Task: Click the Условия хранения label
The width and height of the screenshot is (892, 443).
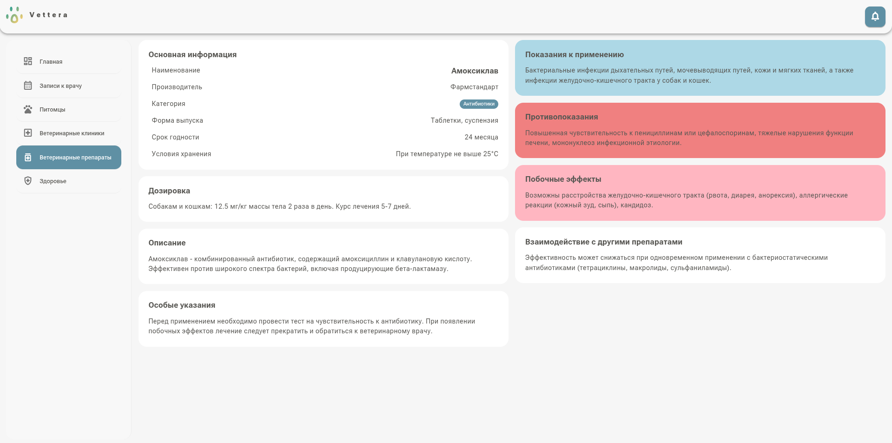Action: 181,154
